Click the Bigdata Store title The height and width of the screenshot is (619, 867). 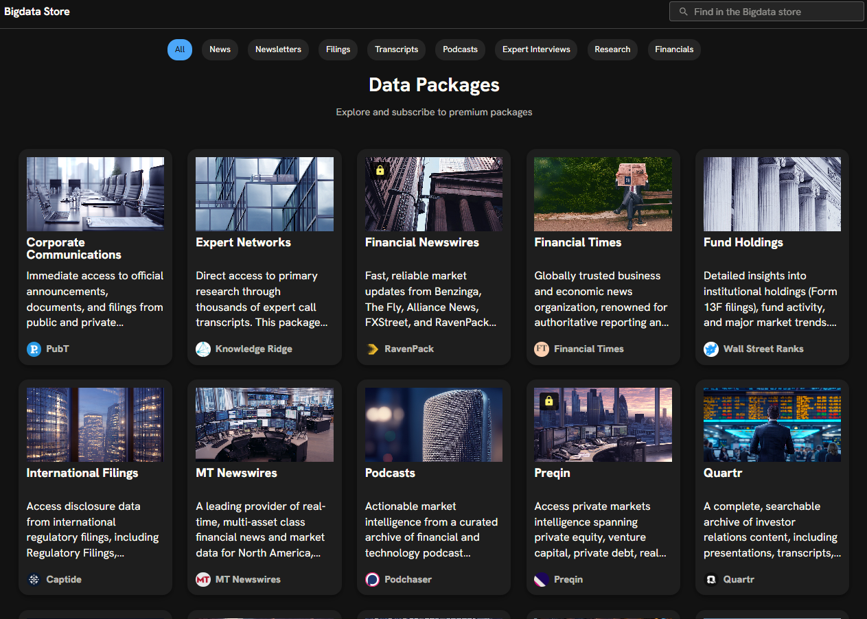coord(37,12)
